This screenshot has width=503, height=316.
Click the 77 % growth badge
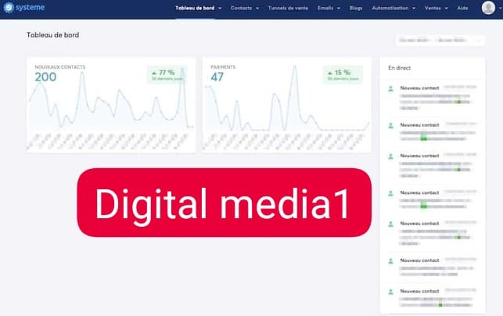[x=167, y=75]
